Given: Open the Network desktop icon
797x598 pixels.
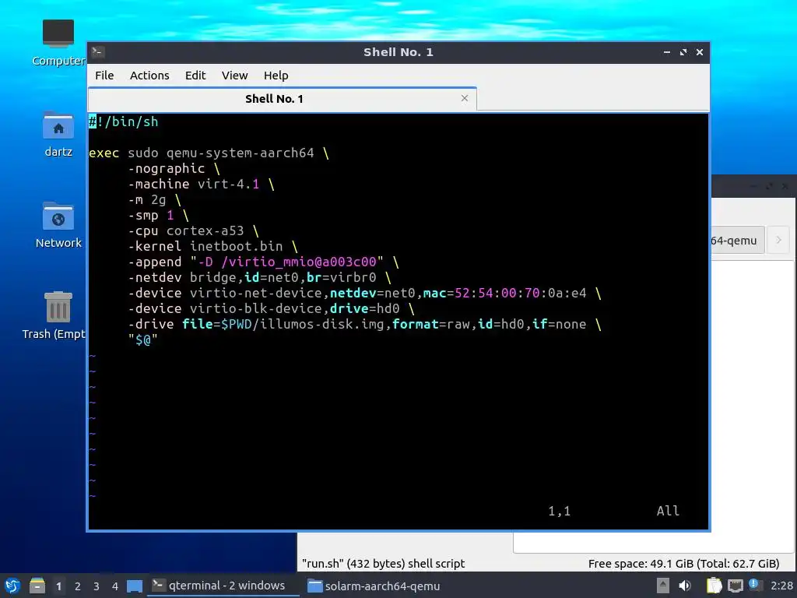Looking at the screenshot, I should (58, 225).
